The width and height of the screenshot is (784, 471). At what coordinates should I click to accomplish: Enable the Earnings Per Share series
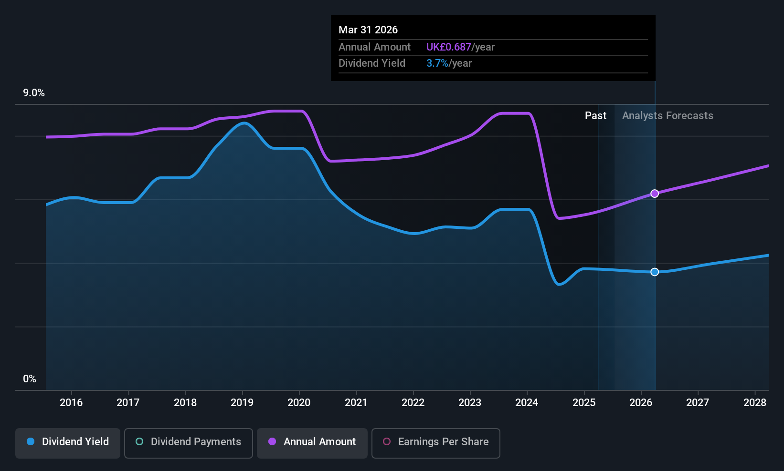[x=436, y=443]
